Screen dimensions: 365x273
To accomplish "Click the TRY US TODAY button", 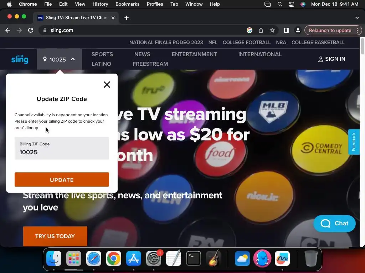I will pos(55,236).
